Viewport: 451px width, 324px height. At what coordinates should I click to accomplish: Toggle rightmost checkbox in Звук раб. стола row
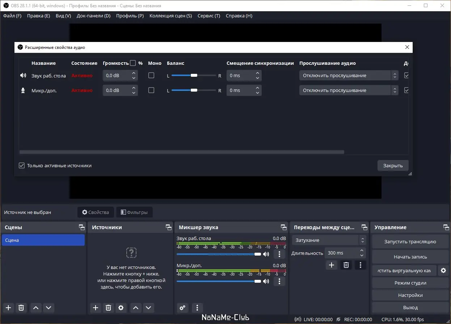(x=406, y=75)
